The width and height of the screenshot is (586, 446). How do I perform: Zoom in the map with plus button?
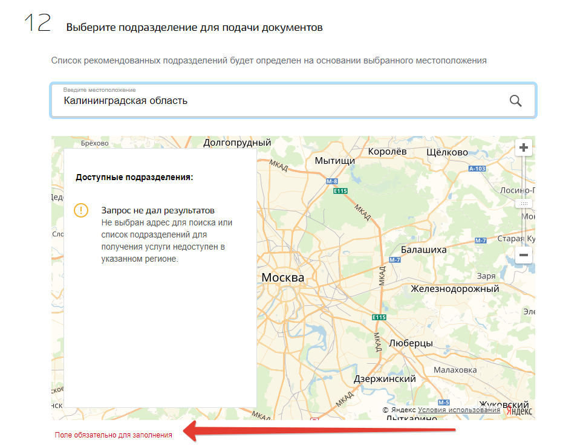pyautogui.click(x=524, y=147)
